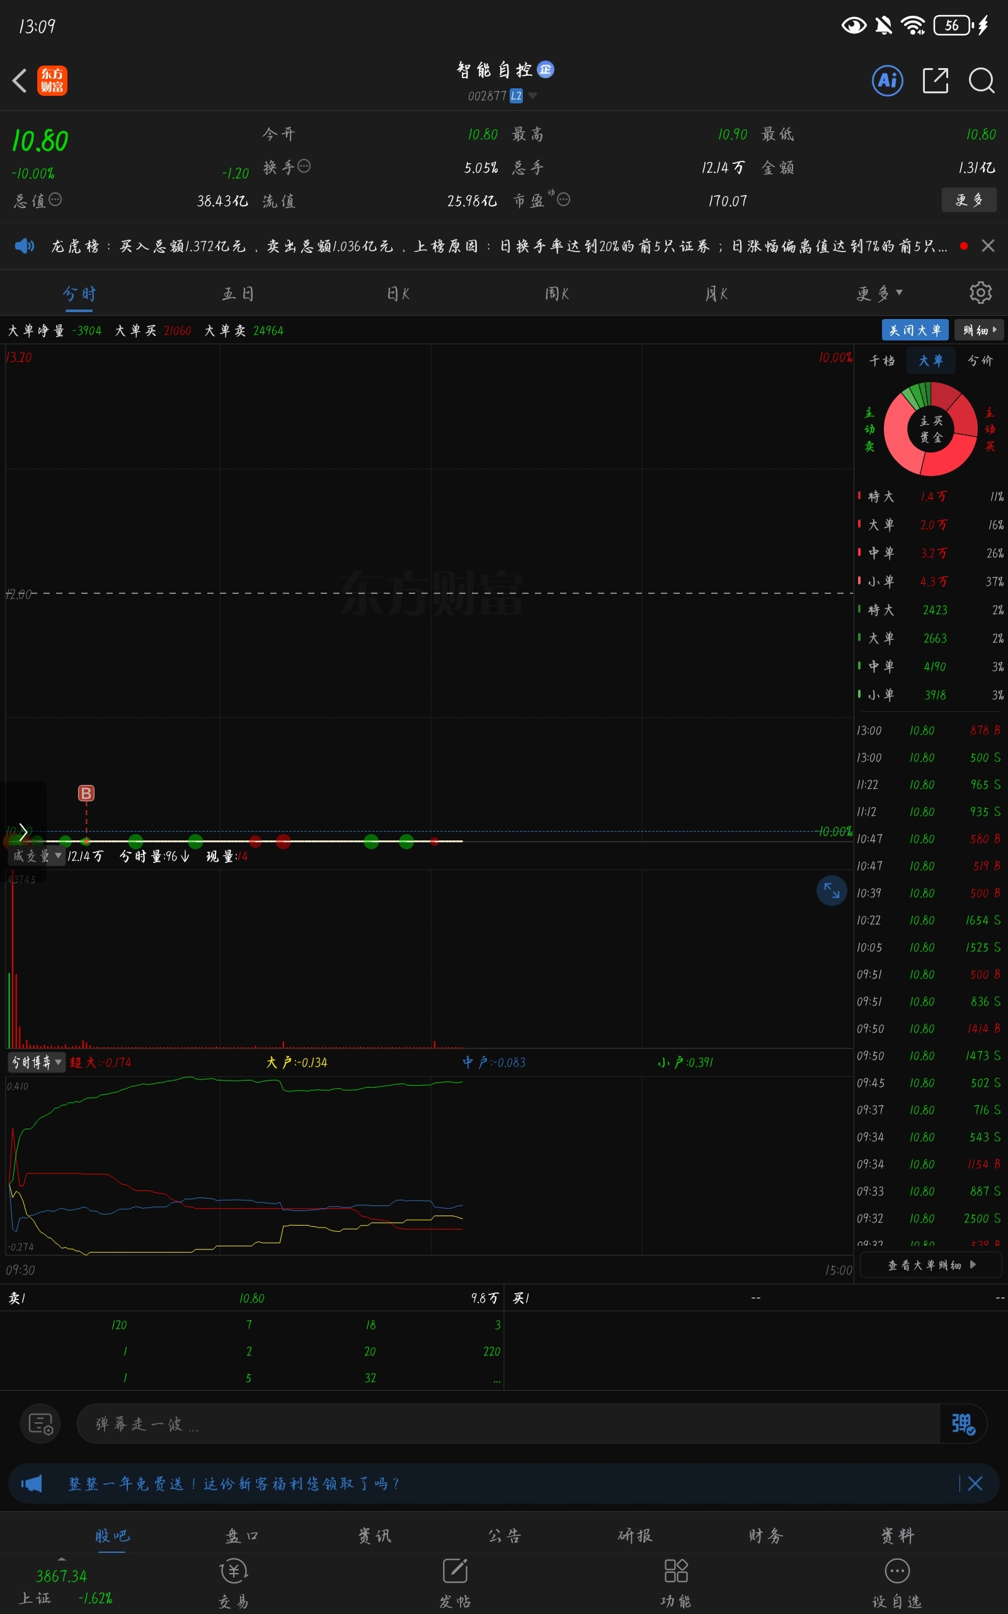
Task: Open the 成交量 indicator dropdown
Action: click(37, 856)
